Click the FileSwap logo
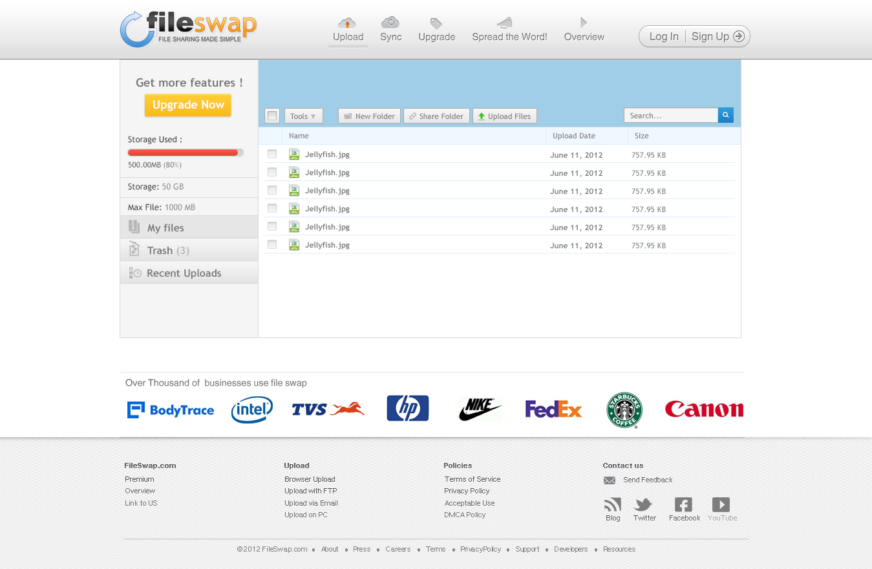The height and width of the screenshot is (569, 872). click(x=188, y=29)
